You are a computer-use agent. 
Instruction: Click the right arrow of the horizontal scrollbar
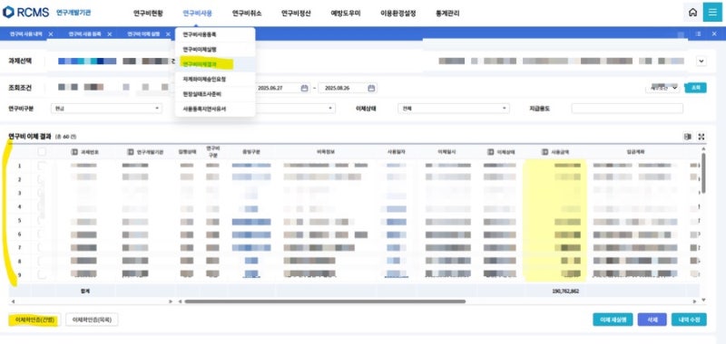[x=694, y=301]
